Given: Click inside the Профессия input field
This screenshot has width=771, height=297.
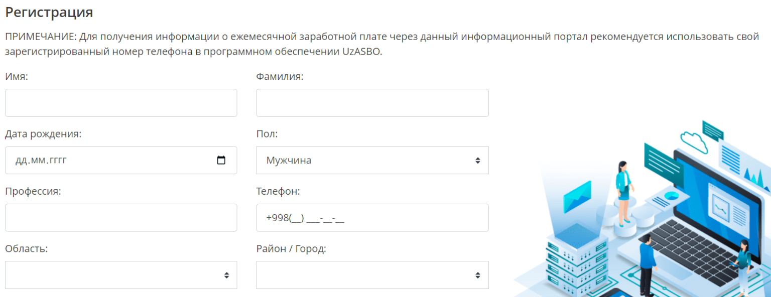Looking at the screenshot, I should tap(120, 217).
